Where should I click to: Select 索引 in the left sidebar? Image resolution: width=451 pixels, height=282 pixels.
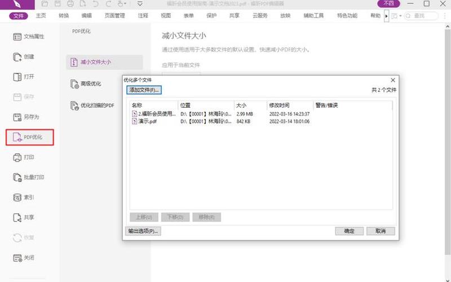click(x=24, y=197)
